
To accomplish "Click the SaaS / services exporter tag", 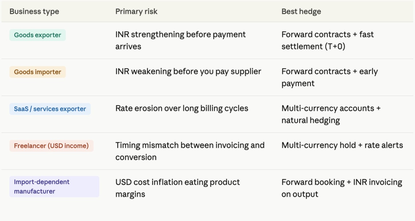I will (x=50, y=109).
